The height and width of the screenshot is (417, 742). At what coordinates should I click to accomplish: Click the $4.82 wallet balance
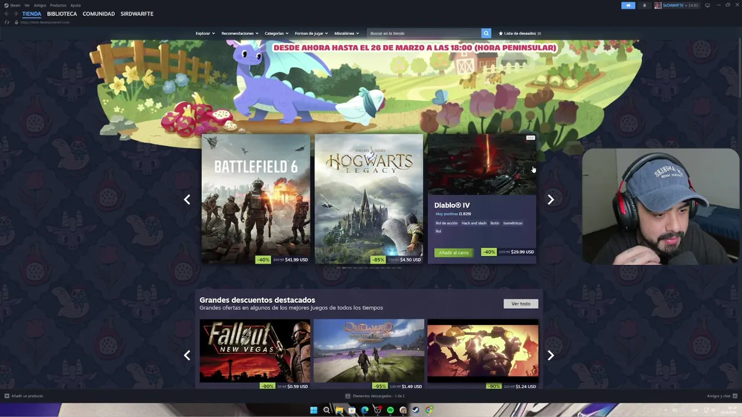[x=694, y=5]
